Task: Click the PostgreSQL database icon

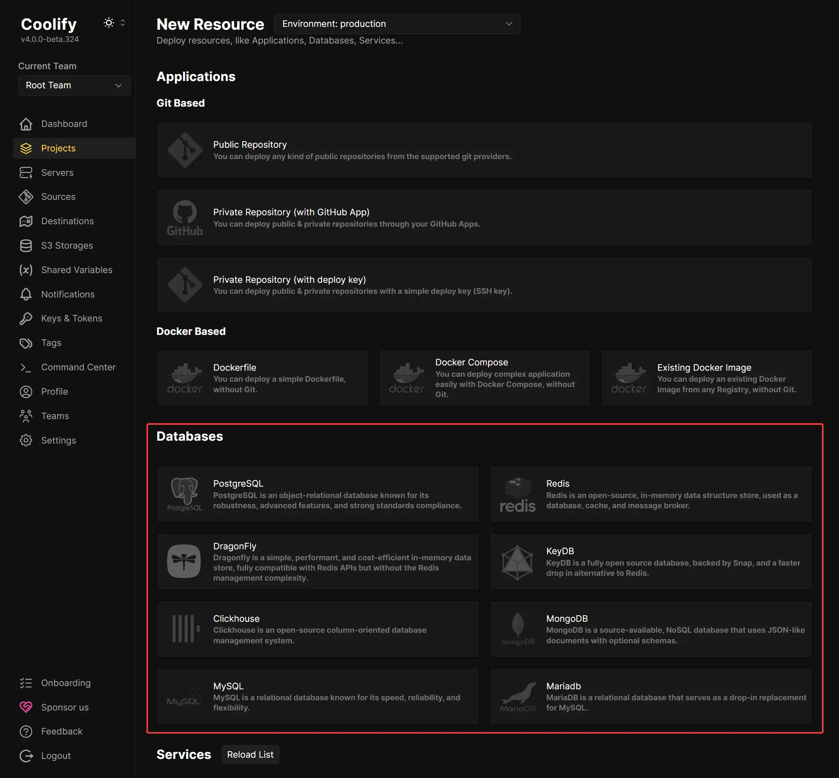Action: (184, 494)
